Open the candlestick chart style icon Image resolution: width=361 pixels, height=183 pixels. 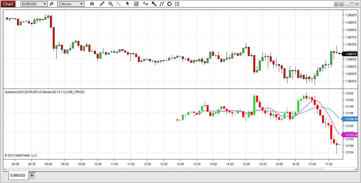92,4
